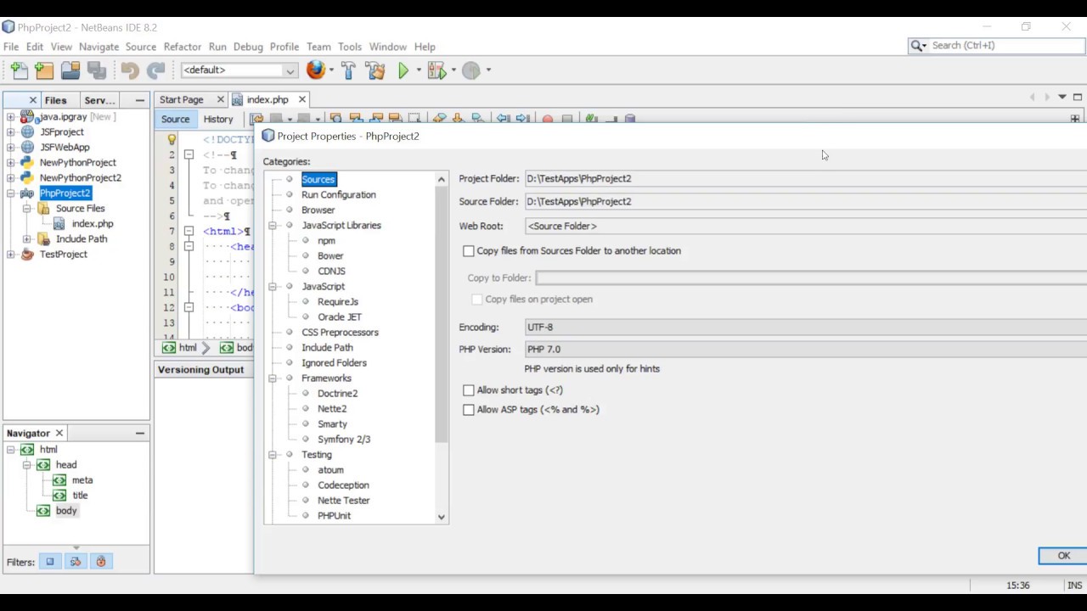Click the Open Project toolbar icon

(x=70, y=70)
